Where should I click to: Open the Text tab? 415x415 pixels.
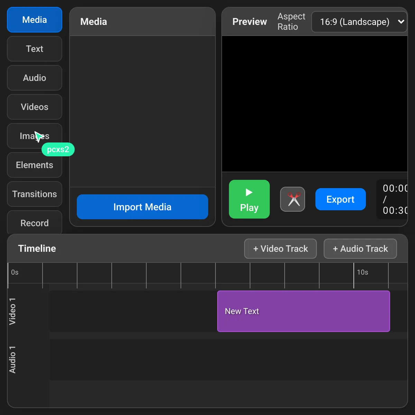[x=35, y=49]
